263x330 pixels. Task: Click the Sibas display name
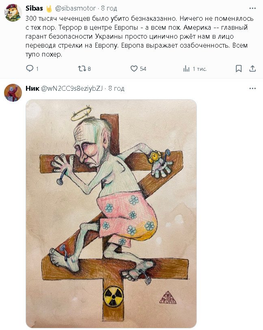33,8
